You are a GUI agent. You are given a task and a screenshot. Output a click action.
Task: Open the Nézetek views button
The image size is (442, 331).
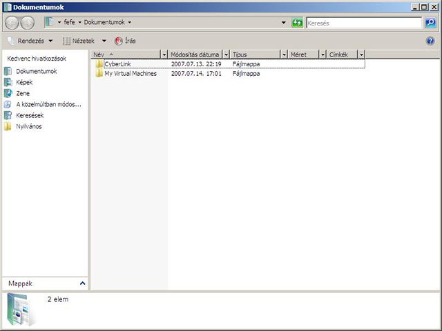[x=79, y=41]
